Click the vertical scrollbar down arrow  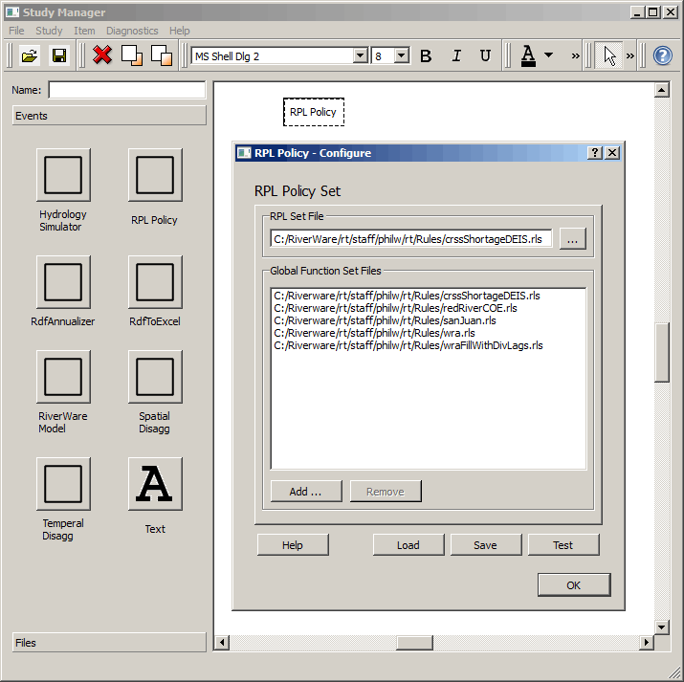point(662,627)
